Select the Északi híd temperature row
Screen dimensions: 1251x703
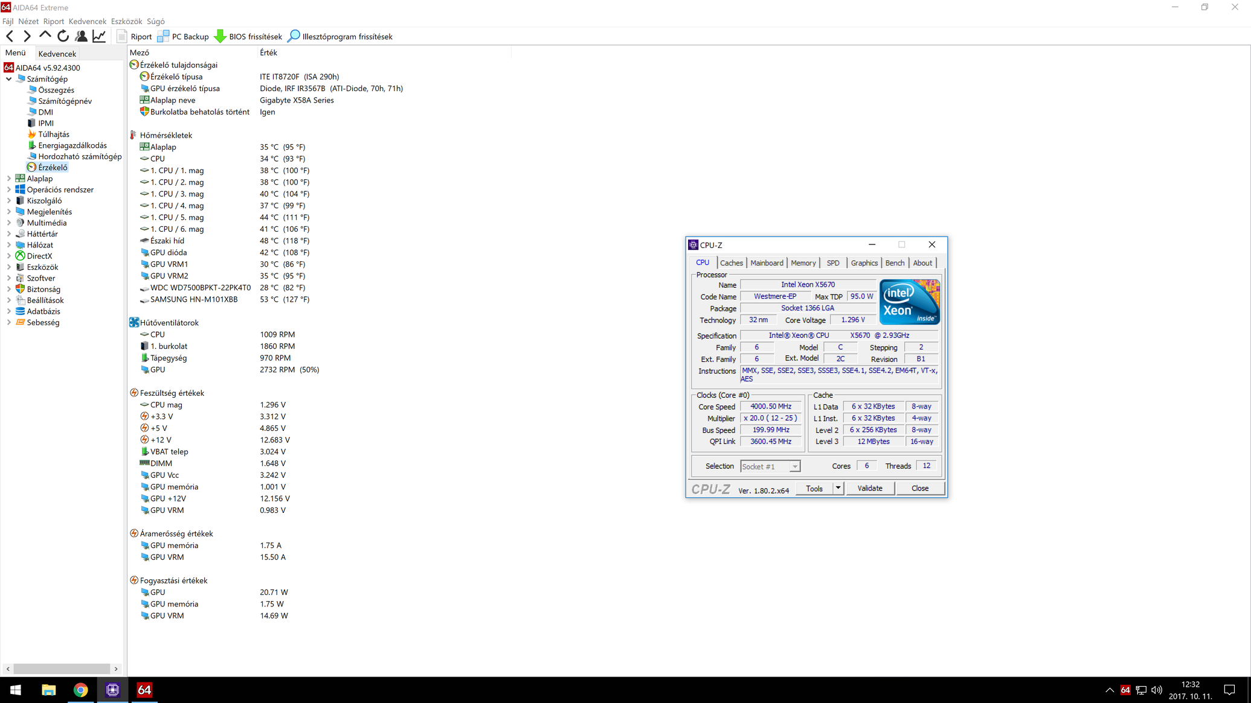[225, 241]
